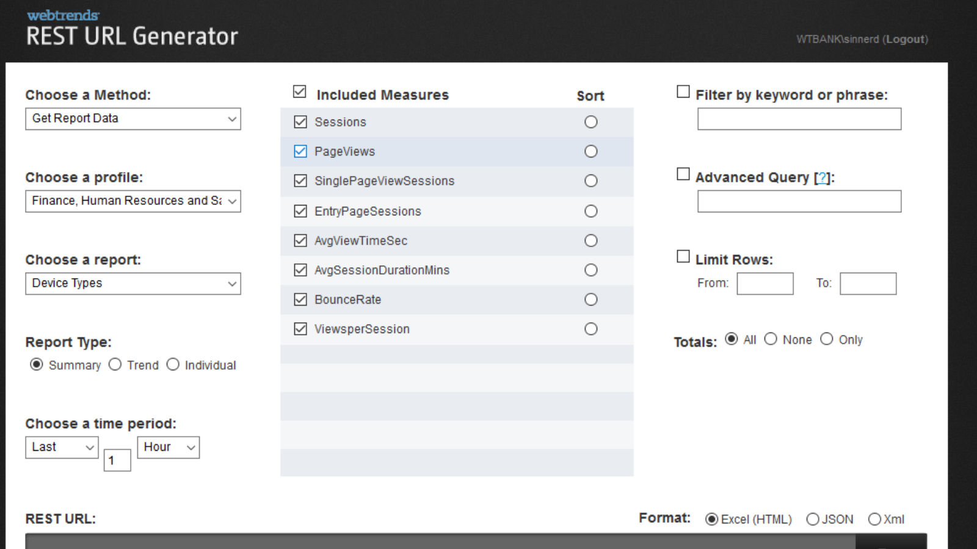Open the Advanced Query help link
This screenshot has width=977, height=549.
[823, 178]
